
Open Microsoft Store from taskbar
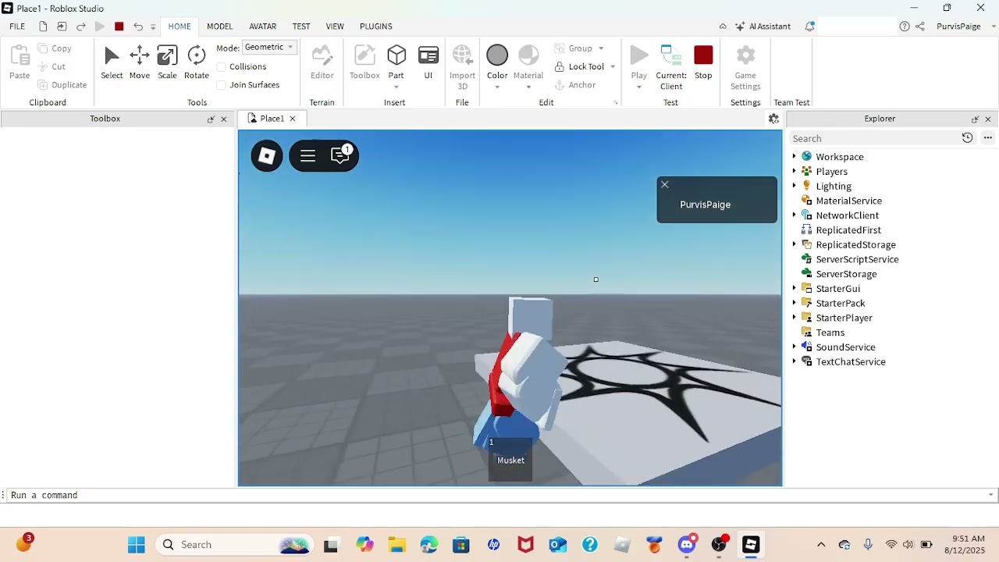coord(461,545)
